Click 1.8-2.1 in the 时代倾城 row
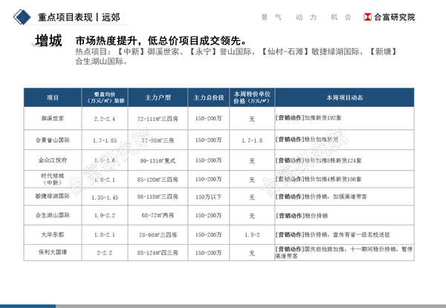The height and width of the screenshot is (308, 446). click(105, 180)
